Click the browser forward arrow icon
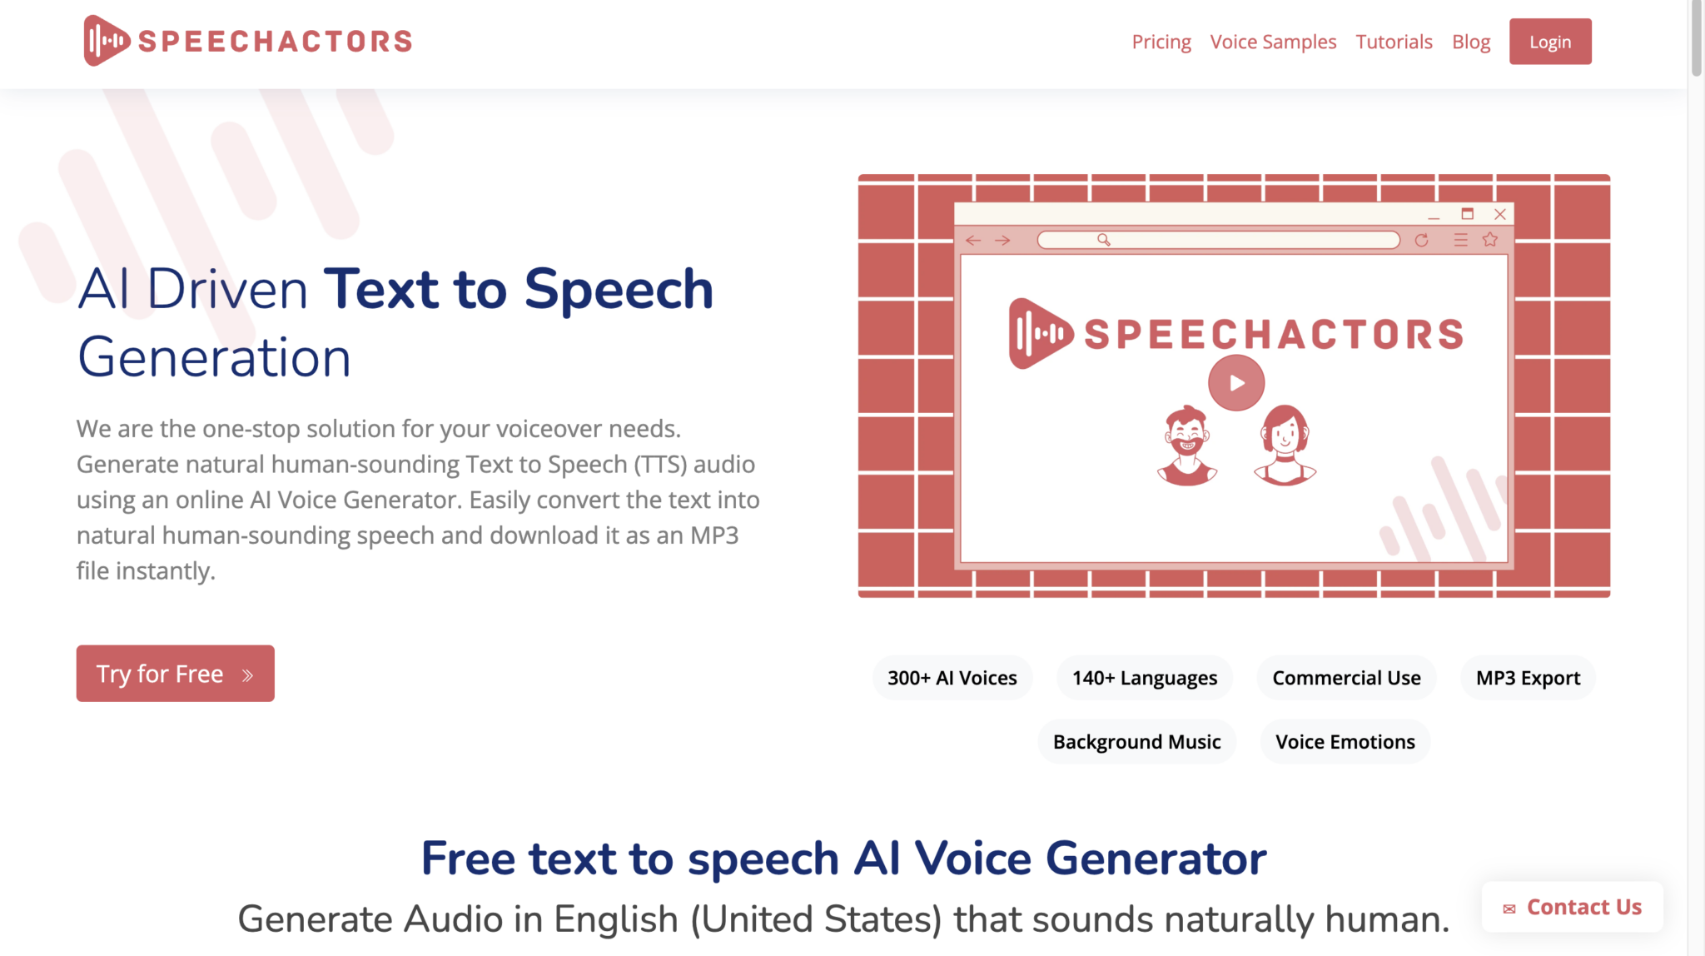Screen dimensions: 1705x956 pyautogui.click(x=1003, y=239)
